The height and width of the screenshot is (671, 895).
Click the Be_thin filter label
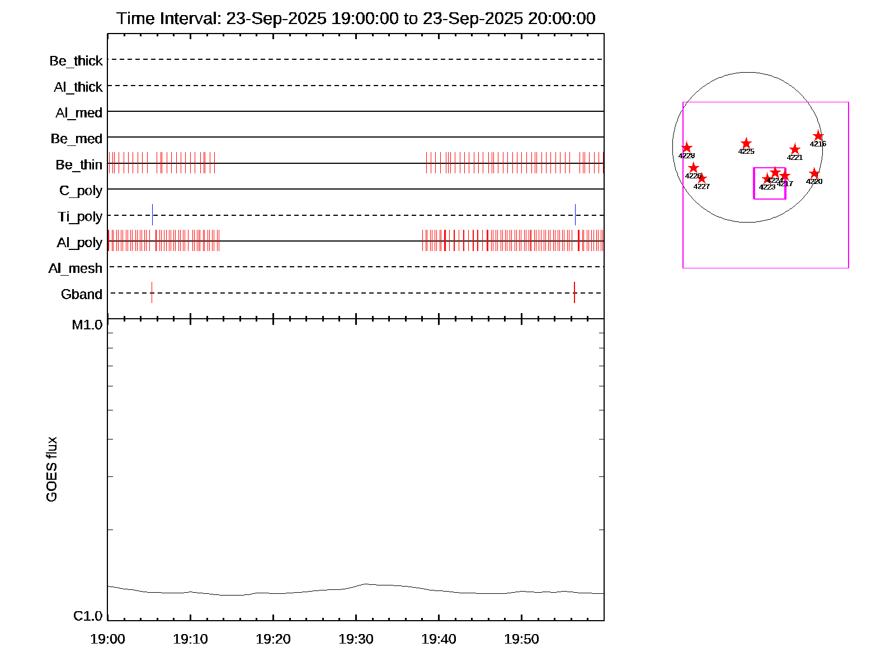pyautogui.click(x=79, y=165)
